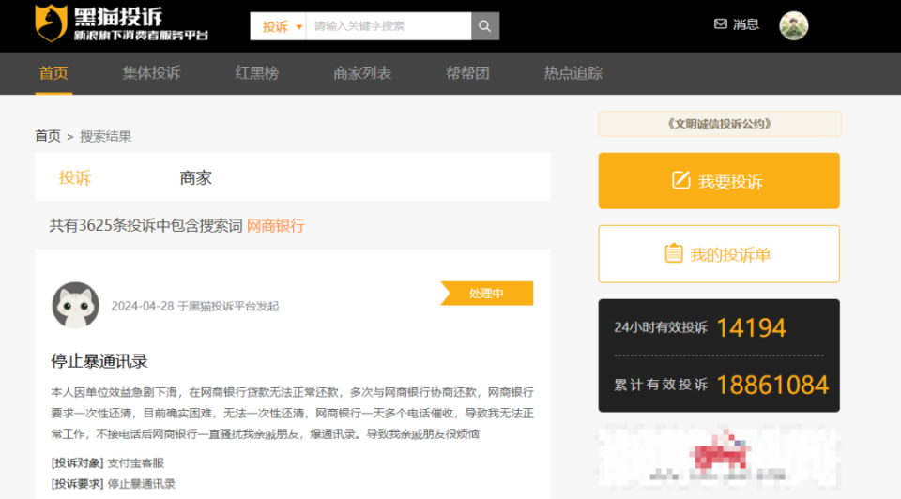Click the complaint body text paragraph
Screen dimensions: 901x499
pos(293,413)
